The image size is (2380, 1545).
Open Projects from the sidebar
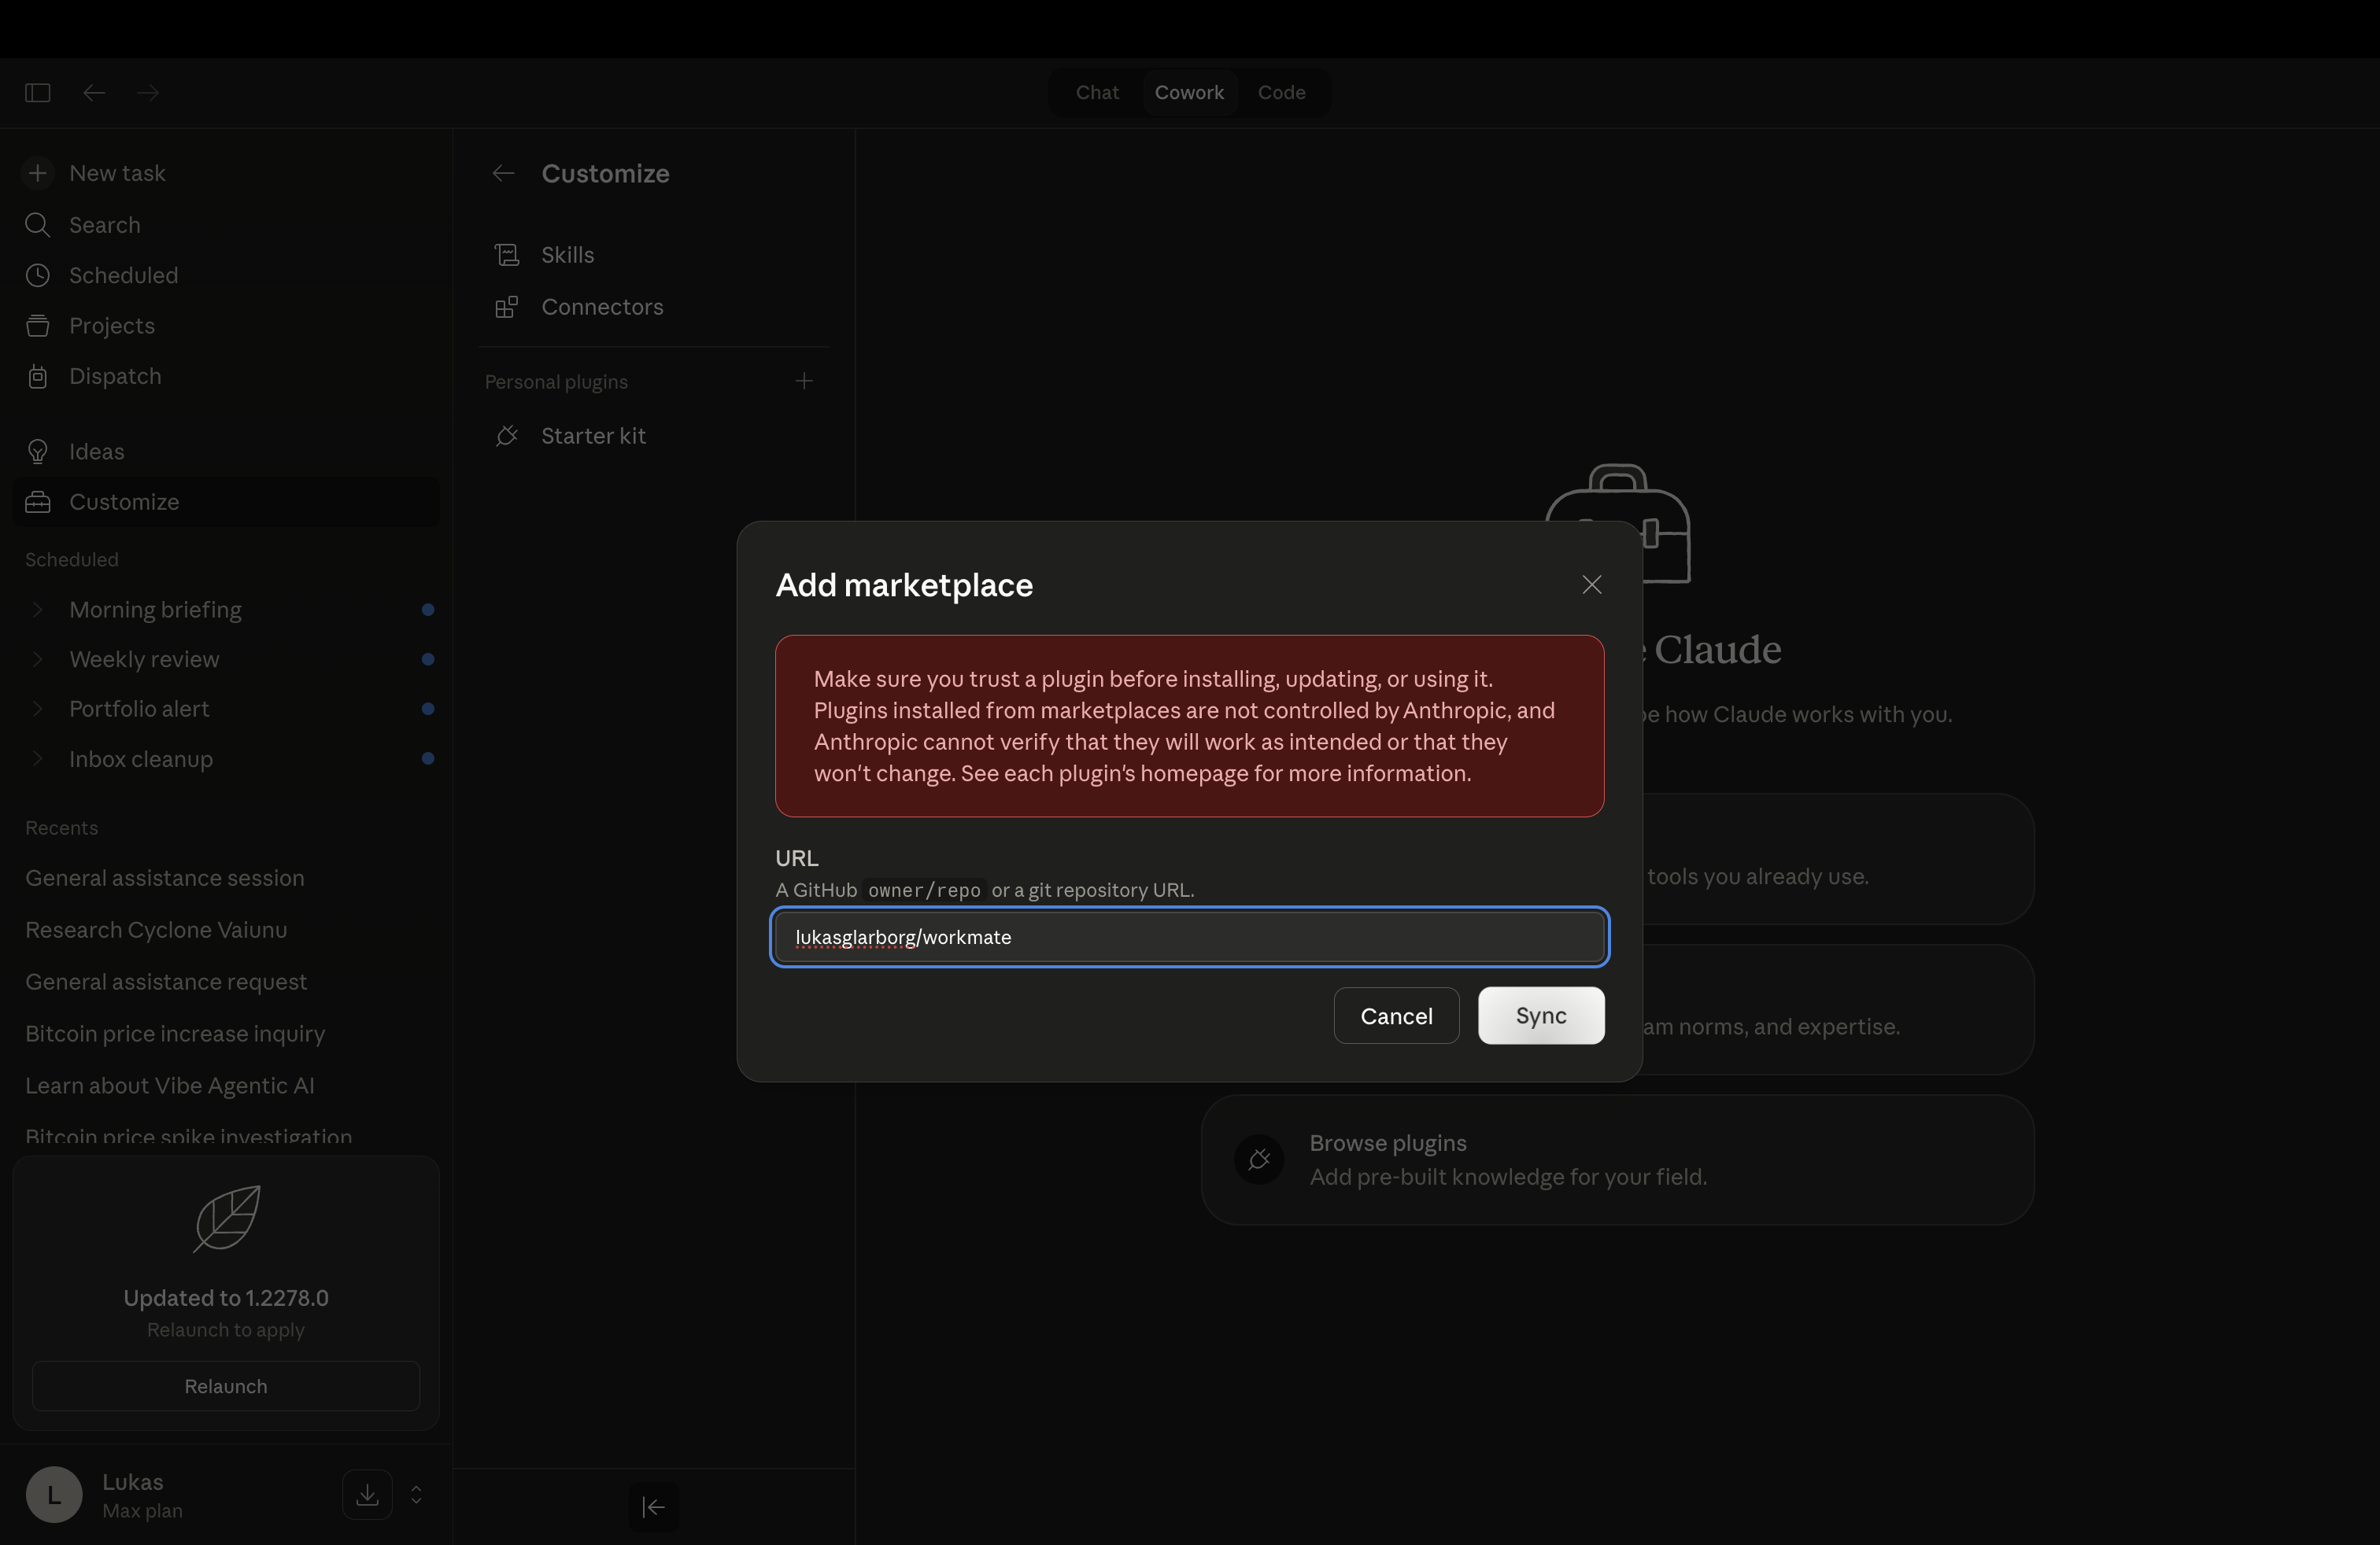point(111,326)
